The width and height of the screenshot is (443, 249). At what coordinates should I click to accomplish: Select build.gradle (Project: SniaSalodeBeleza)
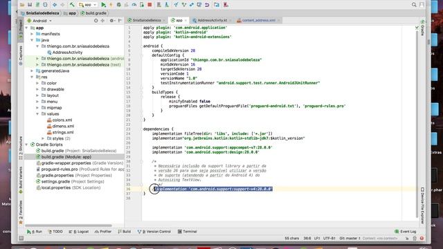click(x=76, y=151)
